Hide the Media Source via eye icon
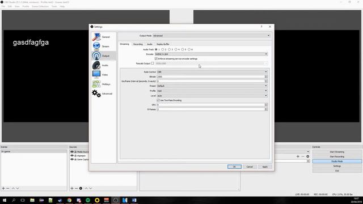Screen dimensions: 363x204 [x=72, y=152]
